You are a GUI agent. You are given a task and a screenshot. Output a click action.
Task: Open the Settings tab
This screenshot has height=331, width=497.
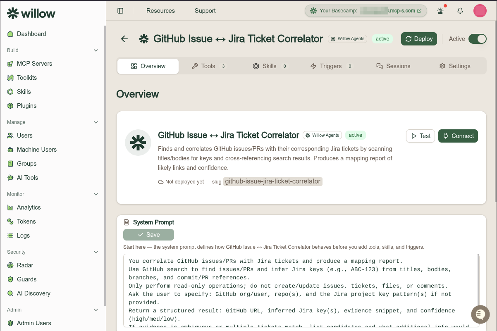455,66
